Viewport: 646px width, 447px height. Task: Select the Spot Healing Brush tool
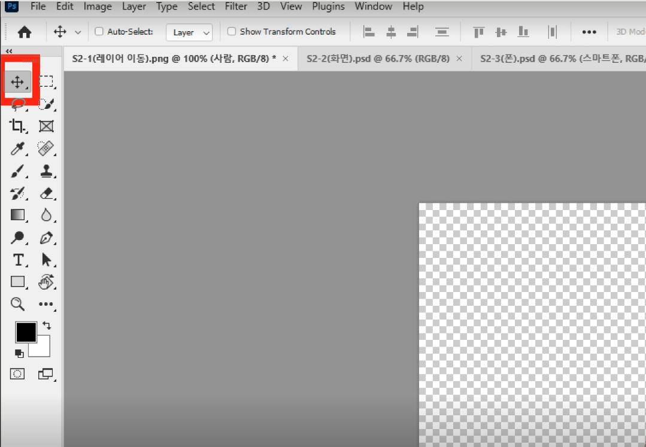click(46, 148)
